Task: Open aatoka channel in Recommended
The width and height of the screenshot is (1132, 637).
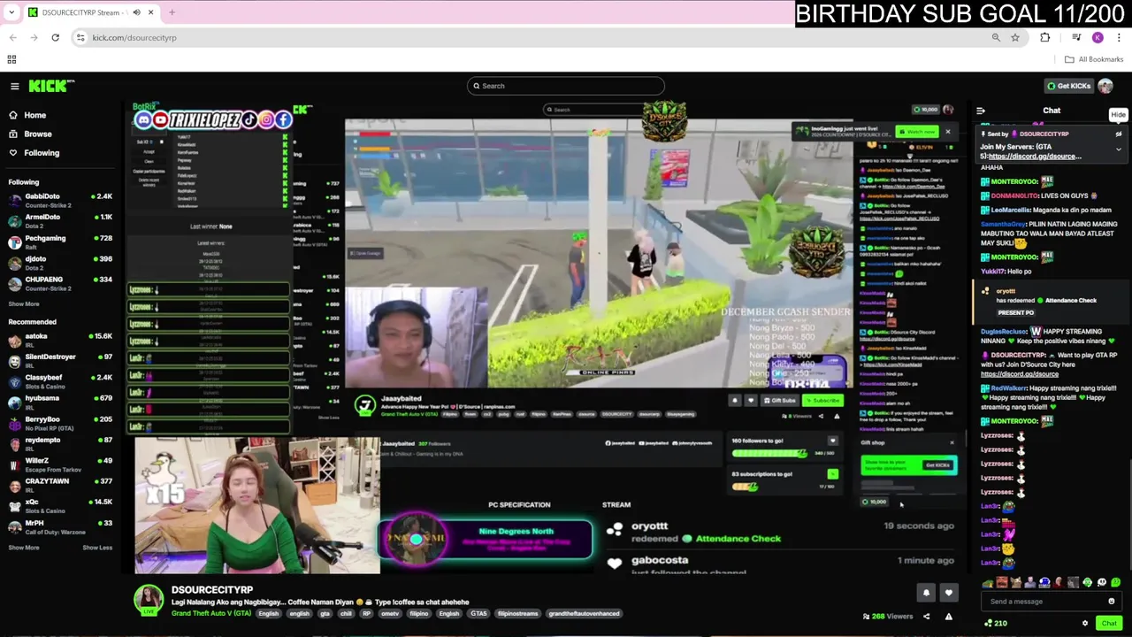Action: (60, 340)
